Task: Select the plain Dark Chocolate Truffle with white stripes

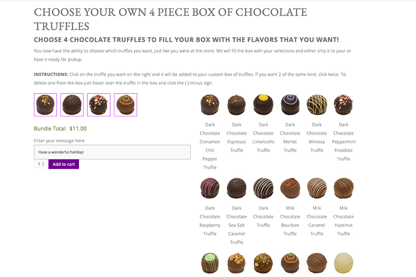Action: (263, 188)
